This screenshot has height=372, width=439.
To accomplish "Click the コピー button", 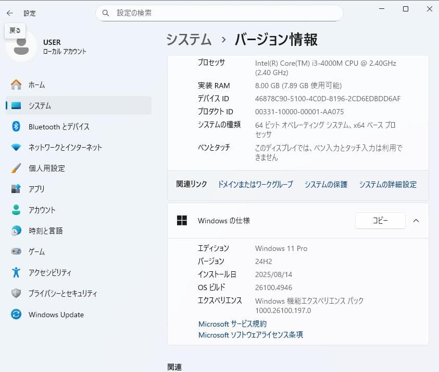I will click(380, 221).
